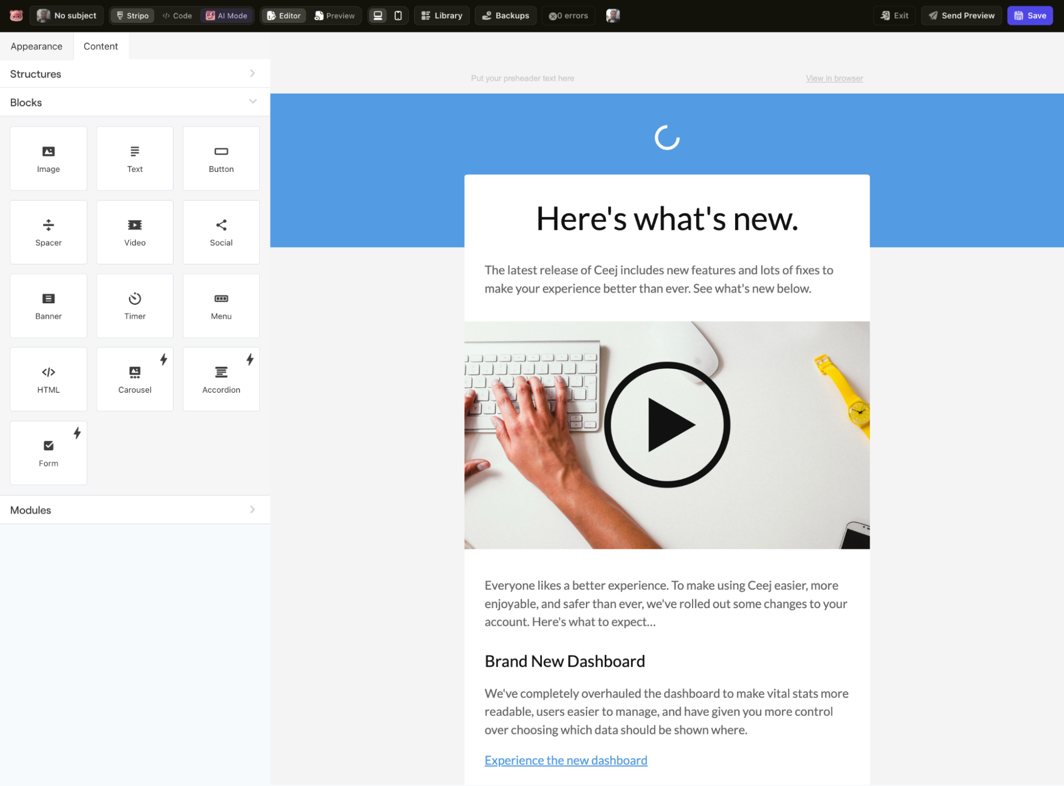This screenshot has width=1064, height=786.
Task: Expand the Modules section
Action: pos(135,510)
